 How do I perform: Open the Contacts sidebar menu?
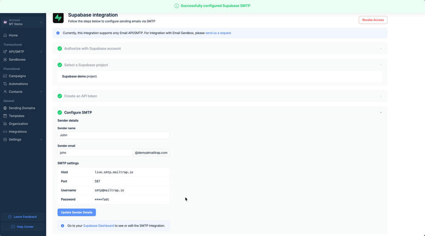click(x=23, y=92)
